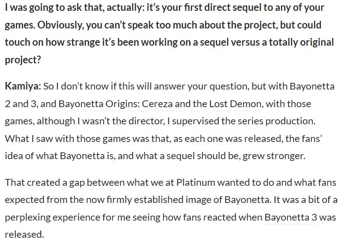Click the bold "Kamiya:" speaker name
340x245 pixels.
23,86
